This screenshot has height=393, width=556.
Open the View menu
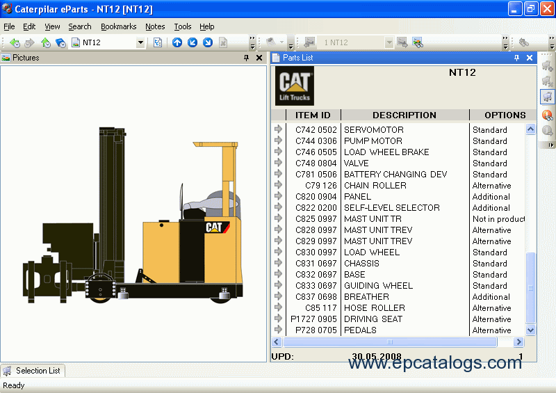52,26
